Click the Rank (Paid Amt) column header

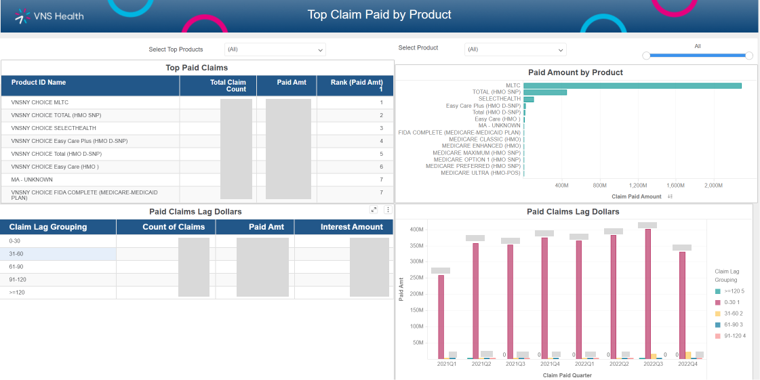355,85
